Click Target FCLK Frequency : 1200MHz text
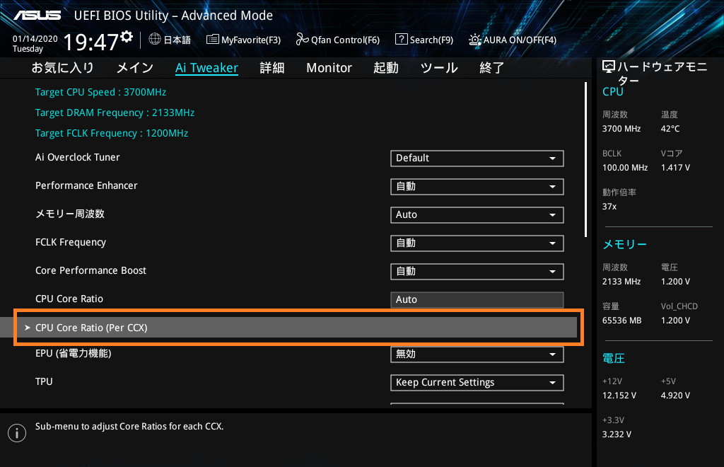This screenshot has height=467, width=724. click(x=112, y=133)
